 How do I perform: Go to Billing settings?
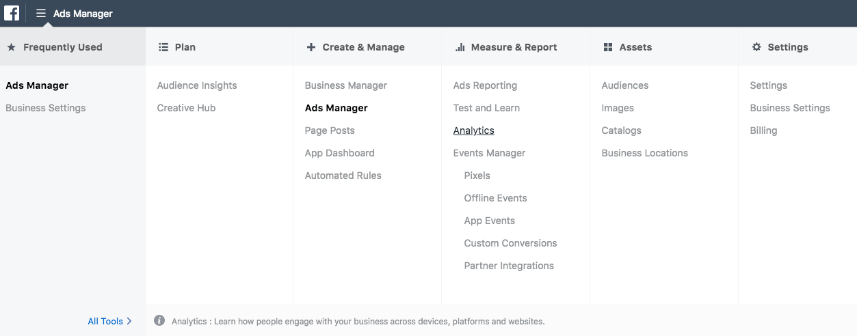point(763,130)
